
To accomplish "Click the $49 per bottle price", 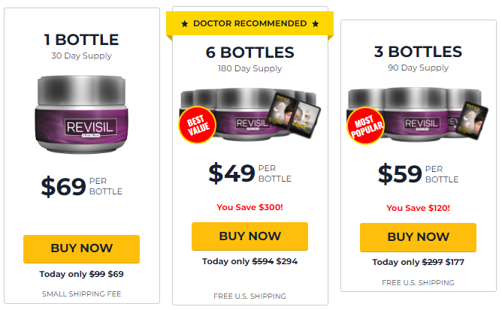I will click(249, 173).
